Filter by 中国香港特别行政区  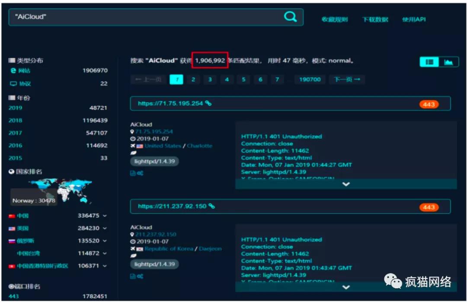click(42, 266)
